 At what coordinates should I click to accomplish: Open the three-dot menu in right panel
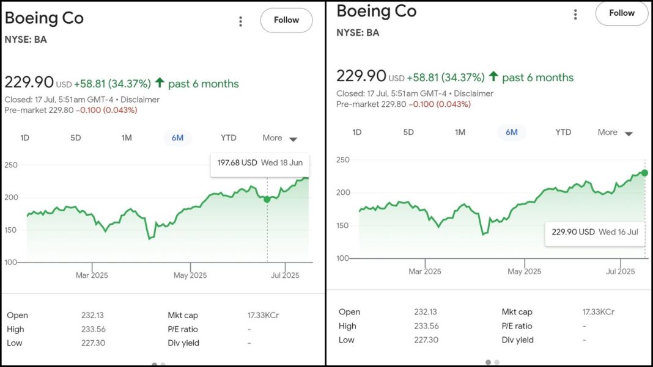(x=575, y=15)
